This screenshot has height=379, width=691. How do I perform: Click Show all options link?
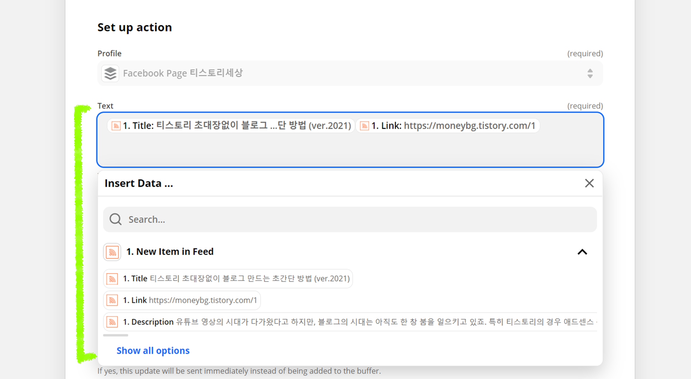pos(153,351)
